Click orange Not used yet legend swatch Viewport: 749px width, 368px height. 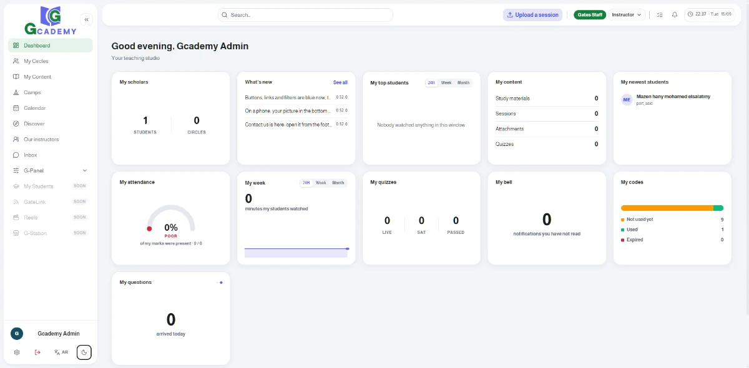(x=623, y=220)
